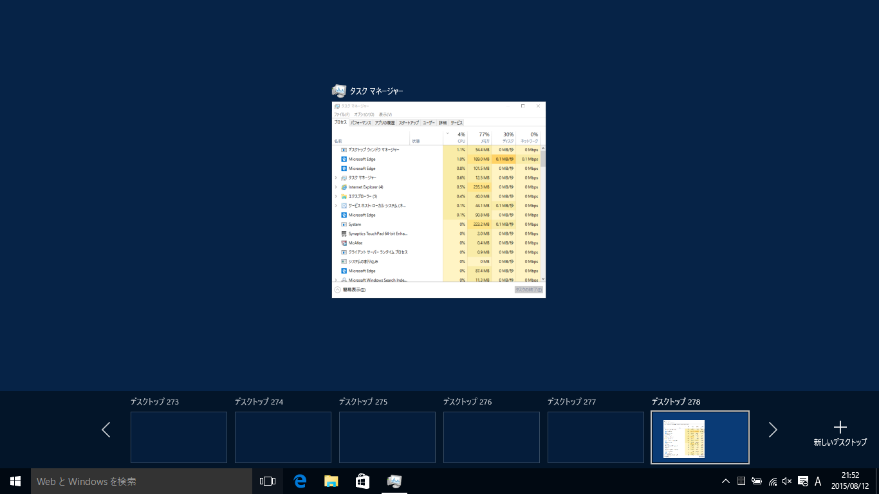This screenshot has width=879, height=494.
Task: Open the Wi-Fi network icon
Action: click(x=772, y=481)
